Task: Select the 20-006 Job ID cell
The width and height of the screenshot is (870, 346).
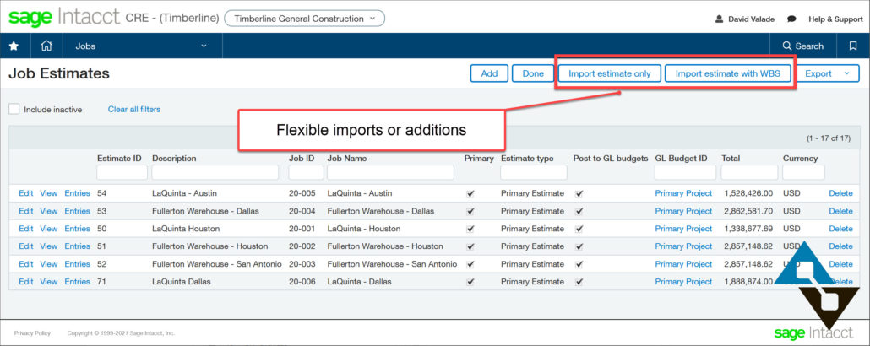Action: click(x=302, y=282)
